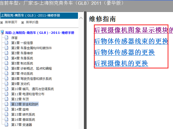Open 第1章 一般信息
Image resolution: width=173 pixels, height=129 pixels.
pyautogui.click(x=22, y=43)
